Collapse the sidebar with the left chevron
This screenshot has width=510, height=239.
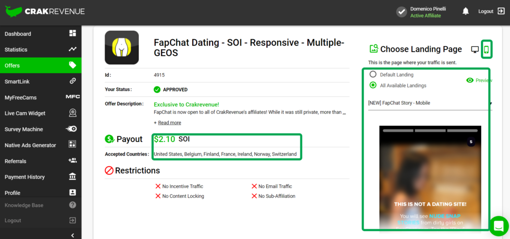tap(73, 235)
